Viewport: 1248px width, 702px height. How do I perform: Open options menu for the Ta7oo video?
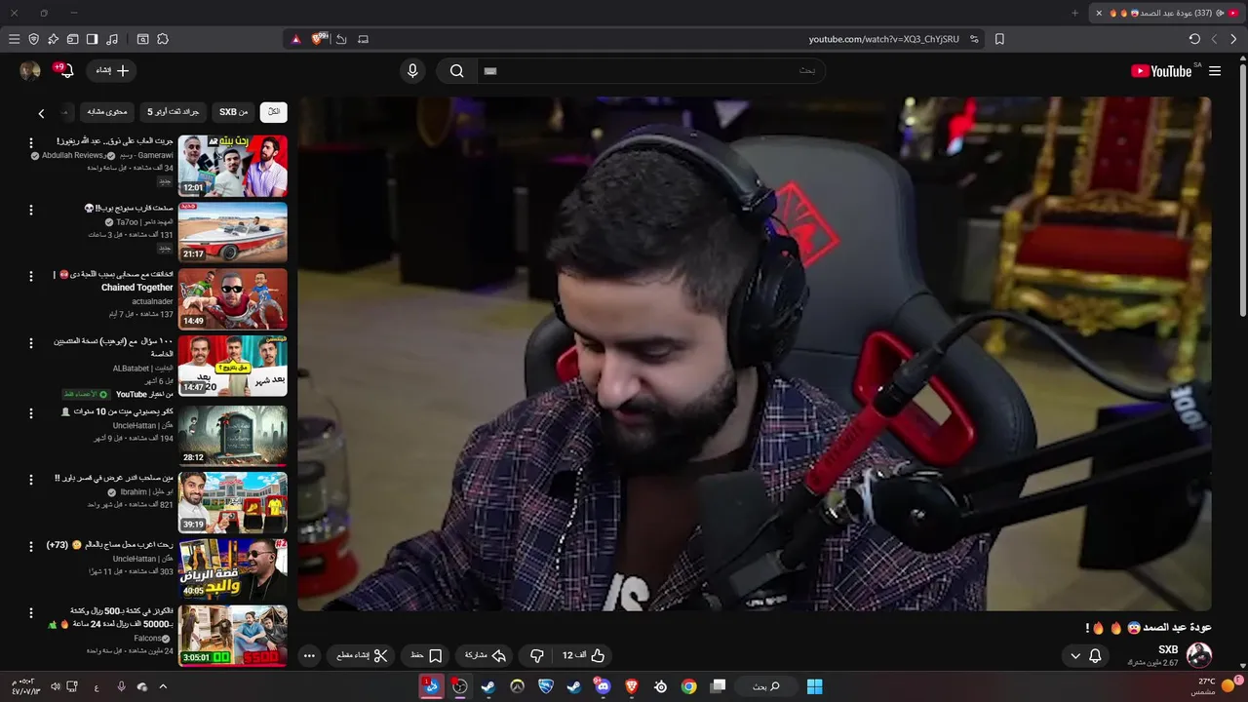[x=30, y=210]
